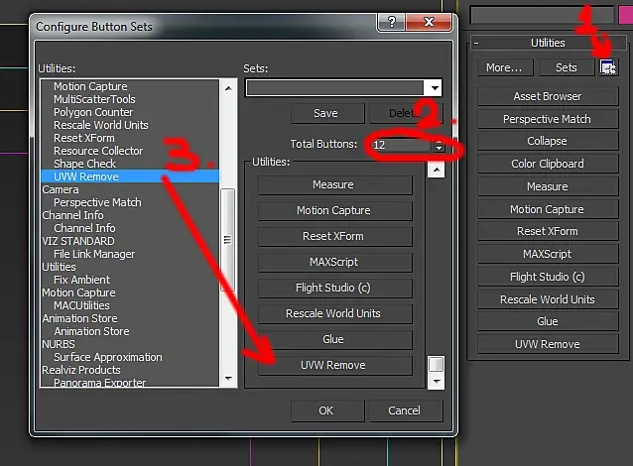Select Perspective Match in the left list
Screen dimensions: 633x466
(97, 202)
